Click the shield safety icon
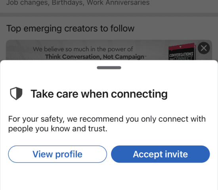The image size is (218, 190). (x=16, y=94)
